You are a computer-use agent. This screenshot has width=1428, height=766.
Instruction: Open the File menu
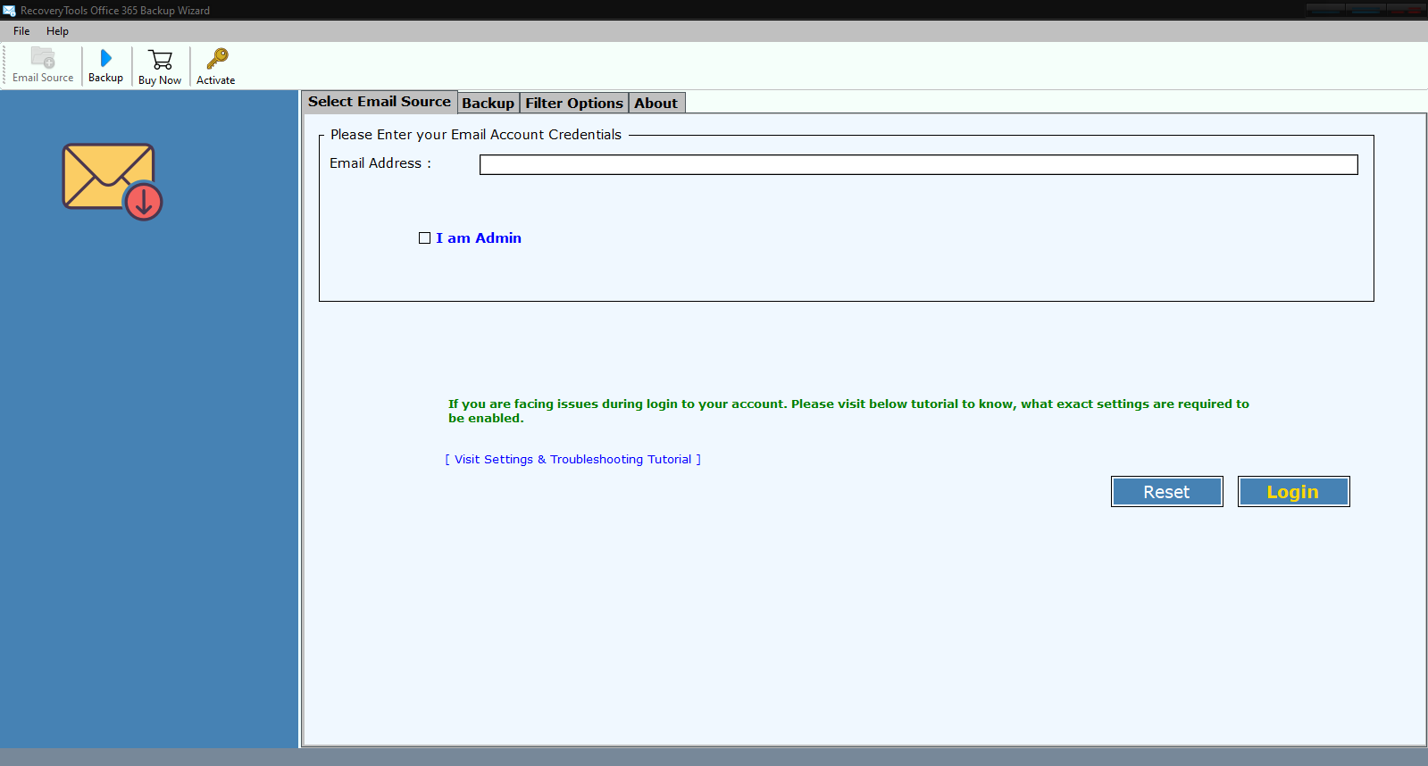(21, 31)
